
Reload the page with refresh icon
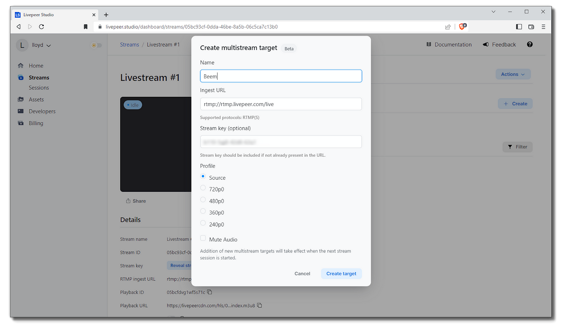coord(41,27)
